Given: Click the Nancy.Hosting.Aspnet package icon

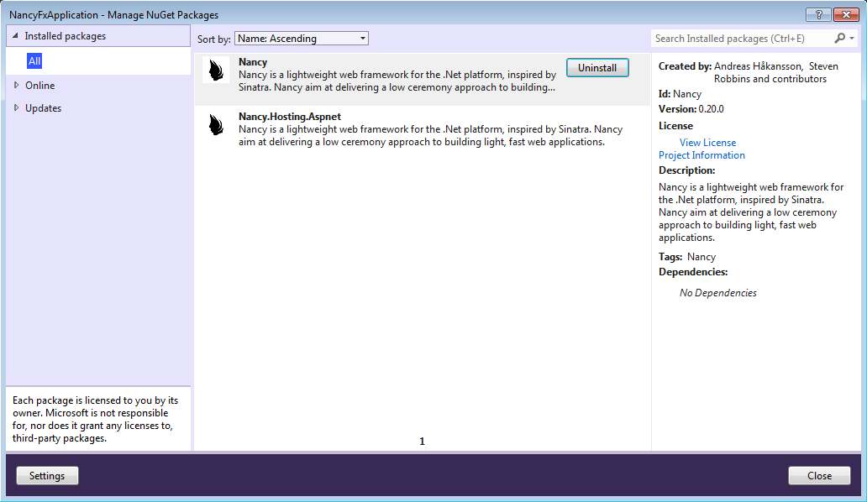Looking at the screenshot, I should [x=216, y=125].
